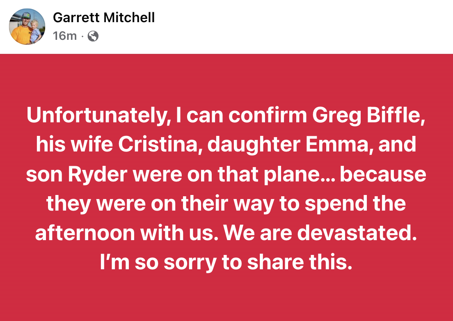Click the line "his wife Cristina, daughter Emma, and"
Viewport: 453px width, 321px height.
[226, 145]
